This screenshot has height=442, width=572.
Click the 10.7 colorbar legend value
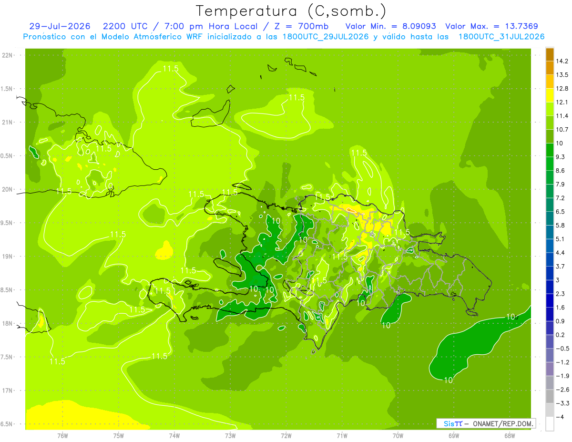click(562, 130)
